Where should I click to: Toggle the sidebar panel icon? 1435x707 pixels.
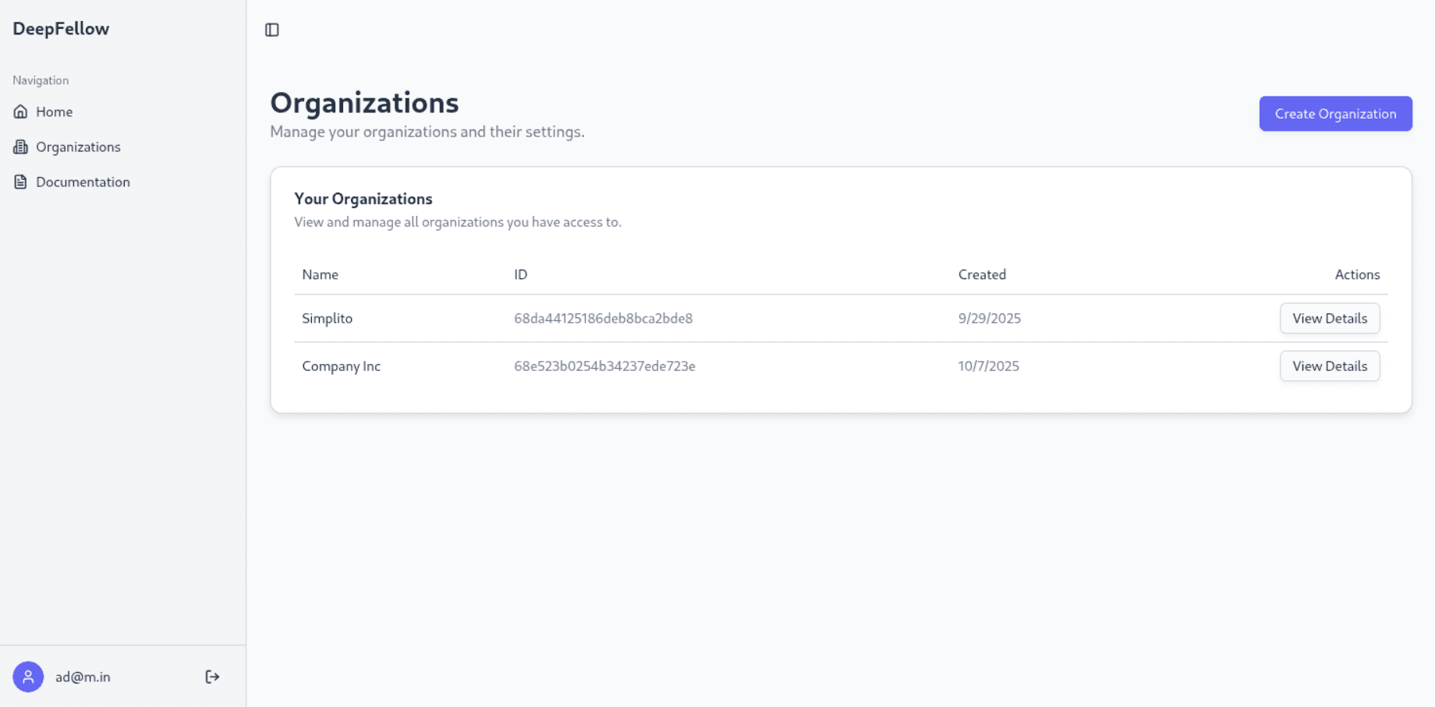pyautogui.click(x=272, y=30)
